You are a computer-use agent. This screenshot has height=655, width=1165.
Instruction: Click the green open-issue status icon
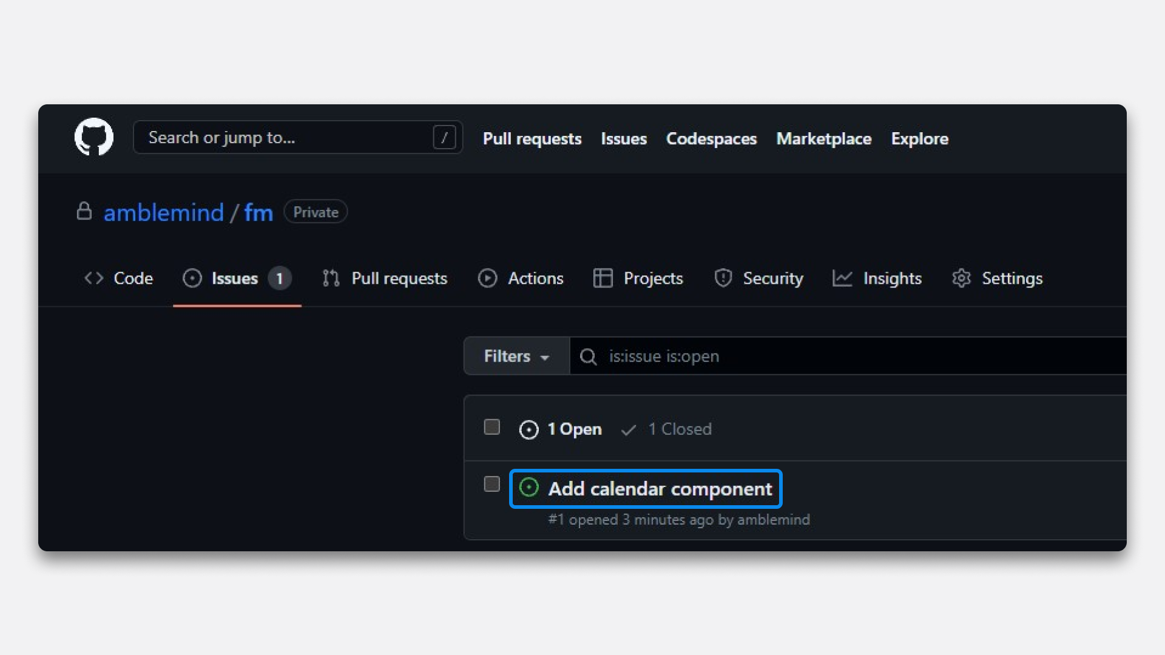(x=528, y=488)
